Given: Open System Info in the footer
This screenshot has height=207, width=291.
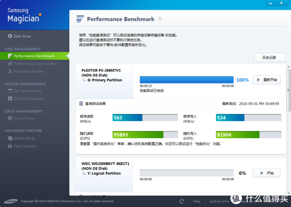Looking at the screenshot, I should click(219, 201).
